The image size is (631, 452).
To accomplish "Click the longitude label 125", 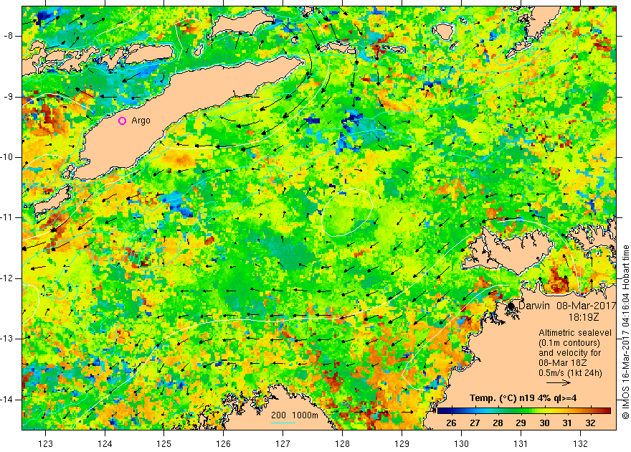I will click(163, 443).
